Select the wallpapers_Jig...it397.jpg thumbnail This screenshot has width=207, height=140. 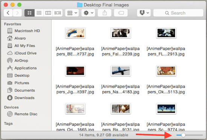click(75, 71)
